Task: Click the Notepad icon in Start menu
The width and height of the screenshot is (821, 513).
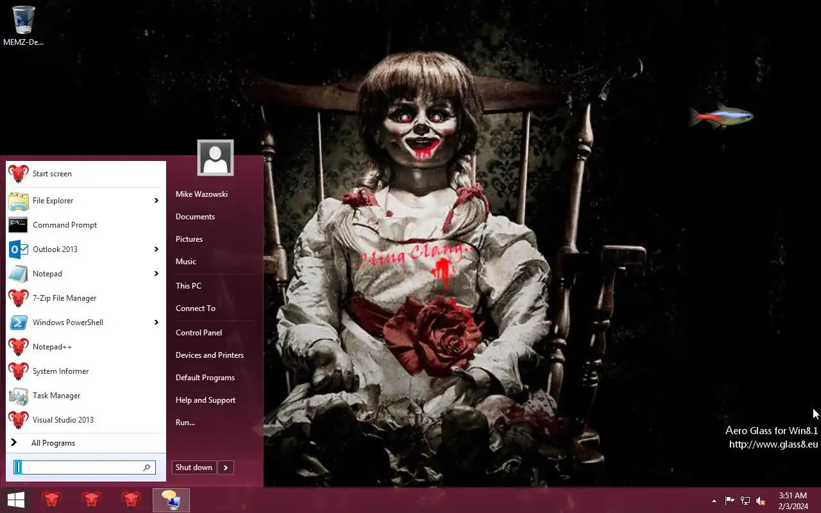Action: [x=19, y=274]
